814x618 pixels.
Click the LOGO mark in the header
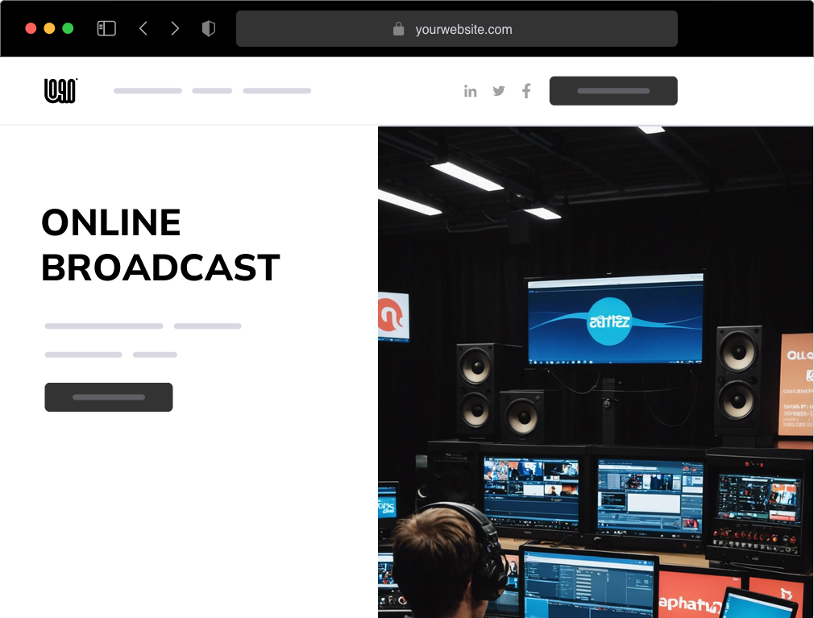click(60, 90)
